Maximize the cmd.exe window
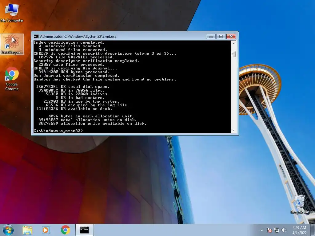This screenshot has width=315, height=236. click(221, 37)
